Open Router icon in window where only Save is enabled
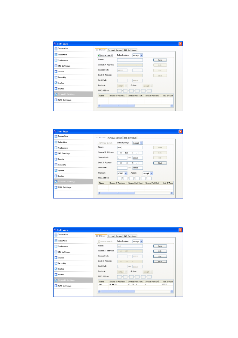The width and height of the screenshot is (238, 338). (x=56, y=176)
